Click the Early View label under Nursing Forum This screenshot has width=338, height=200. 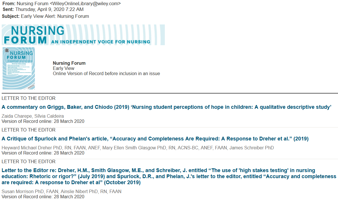pos(64,68)
